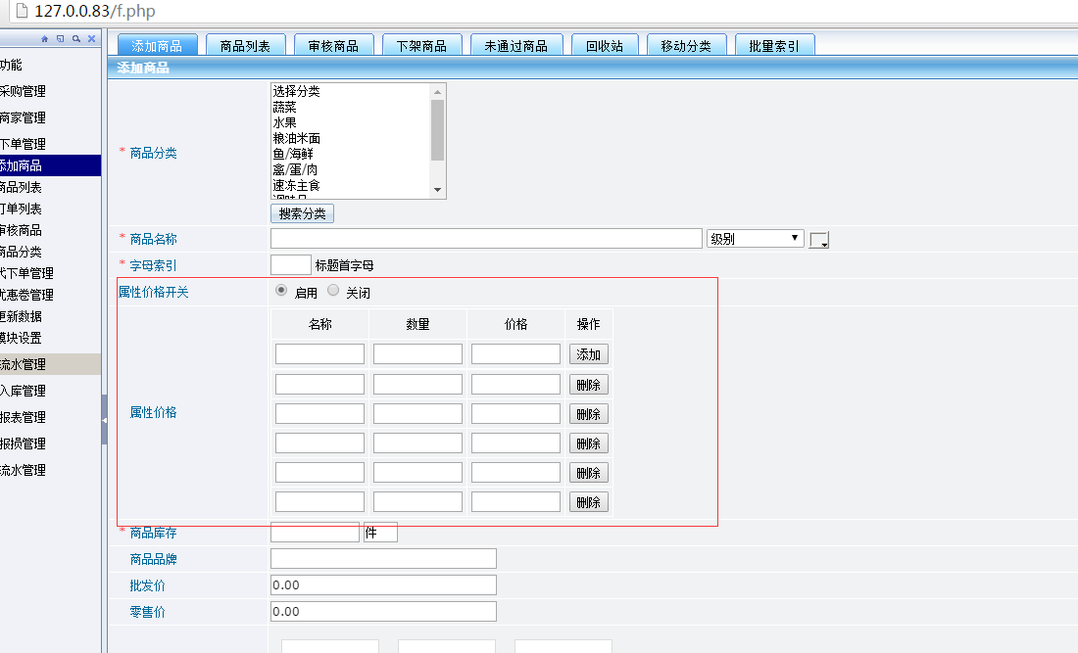Viewport: 1078px width, 653px height.
Task: Click the 添加 button in attribute table
Action: point(589,354)
